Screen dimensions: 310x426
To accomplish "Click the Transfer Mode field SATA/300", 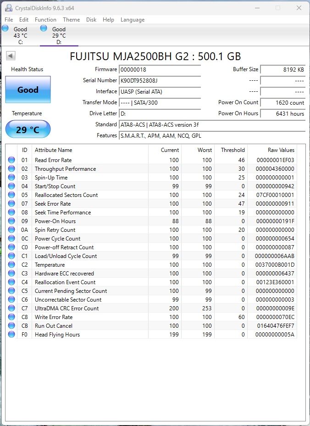I will pos(160,103).
